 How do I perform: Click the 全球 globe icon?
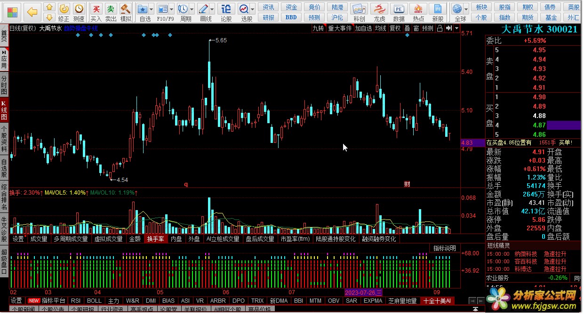click(457, 8)
